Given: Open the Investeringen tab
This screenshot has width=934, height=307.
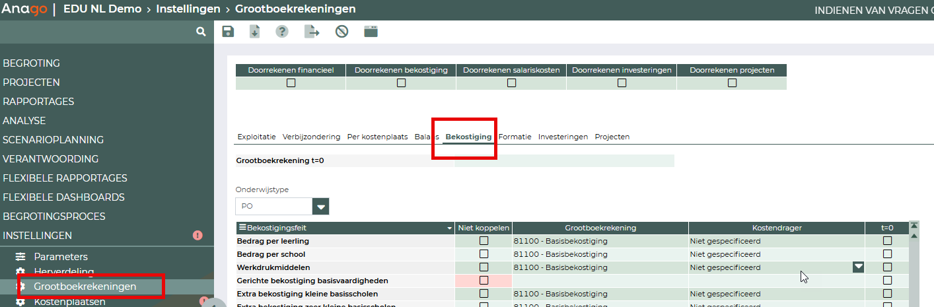Looking at the screenshot, I should point(563,137).
